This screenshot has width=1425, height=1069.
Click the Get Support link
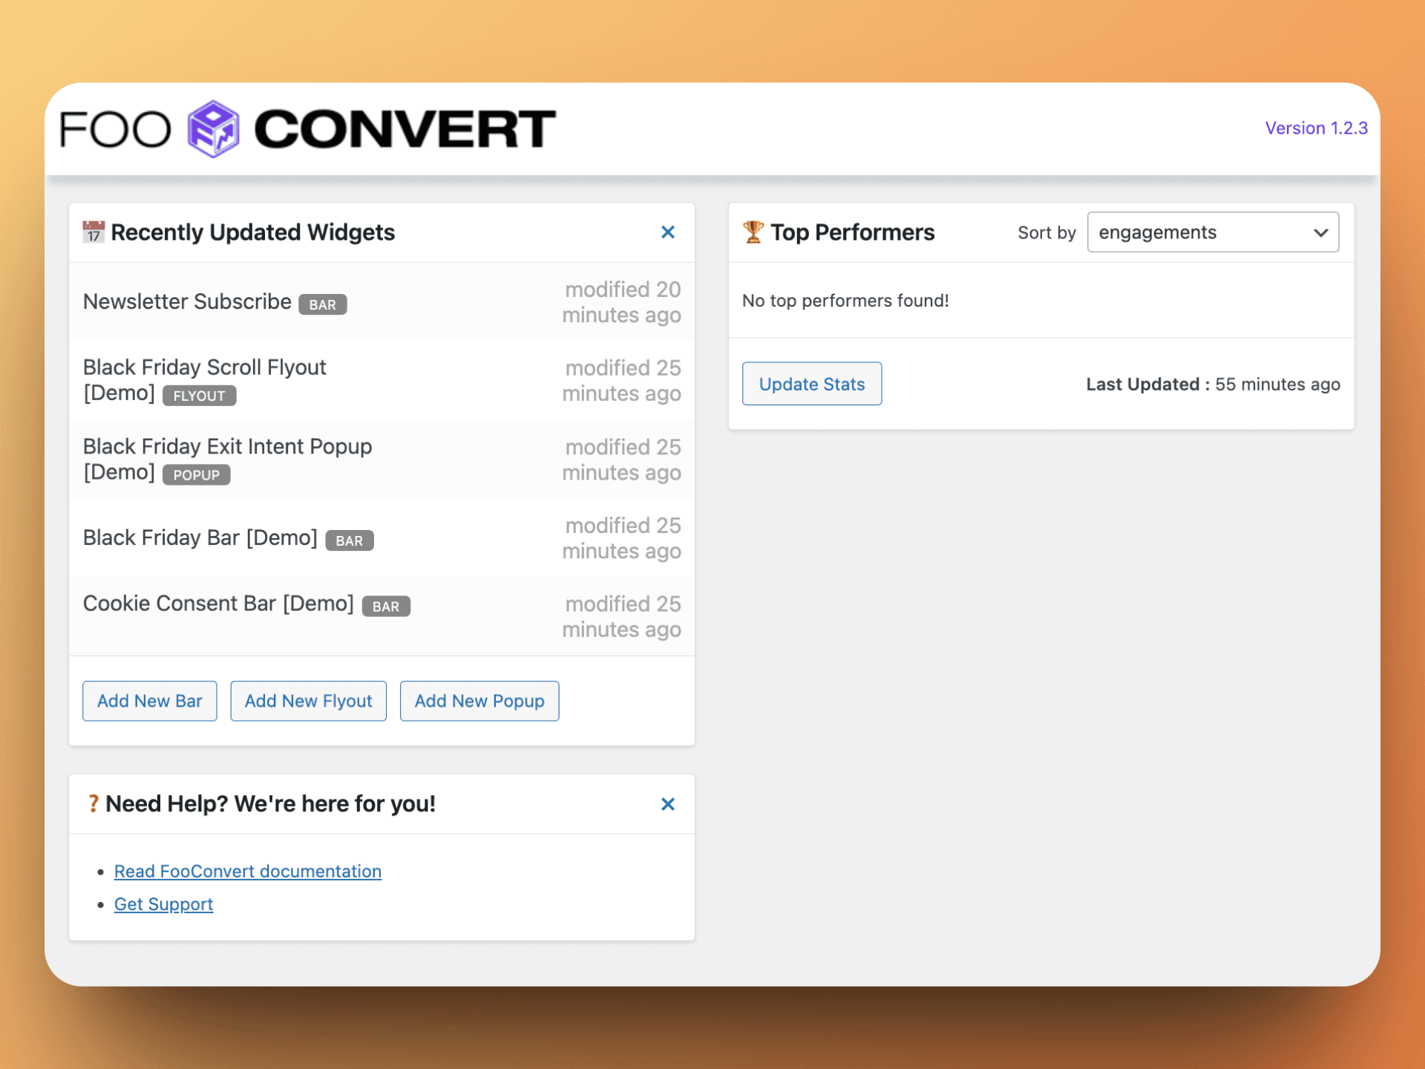click(x=163, y=904)
